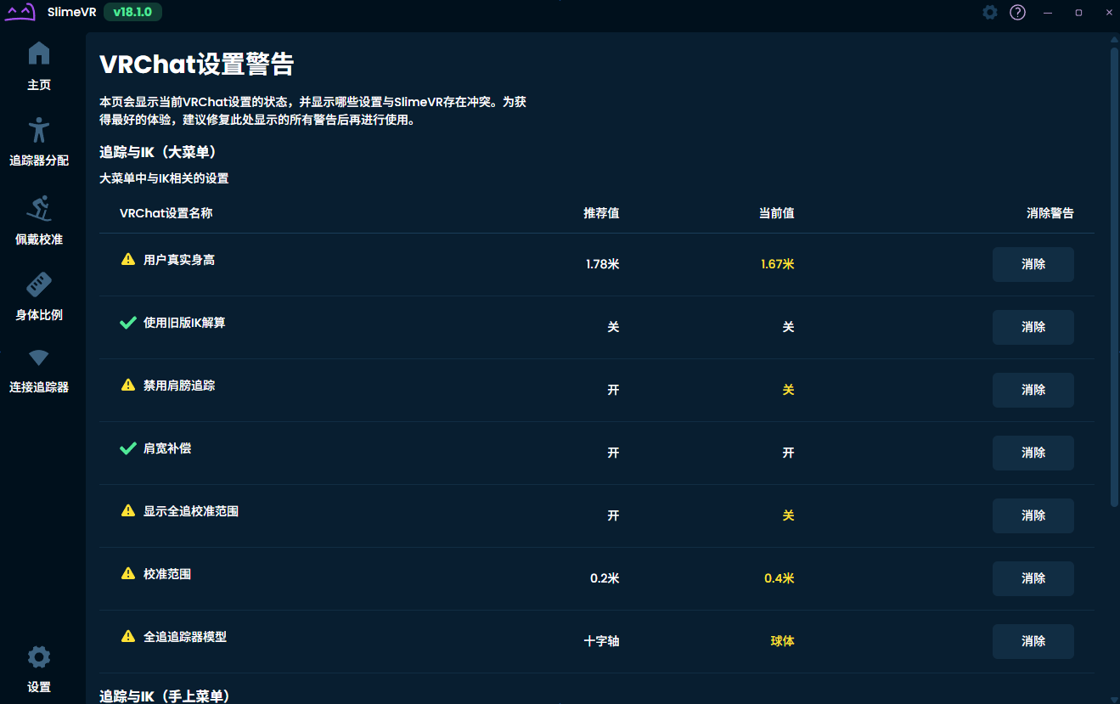Screen dimensions: 1120x704
Task: Click the SlimeVR logo icon
Action: pos(20,12)
